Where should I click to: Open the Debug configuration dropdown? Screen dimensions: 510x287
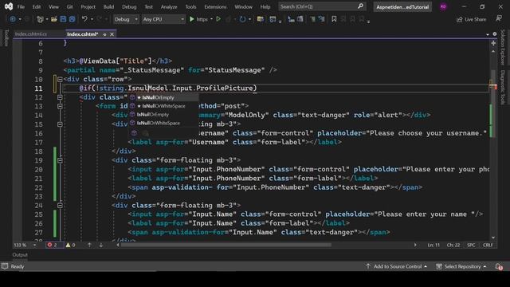[x=126, y=19]
